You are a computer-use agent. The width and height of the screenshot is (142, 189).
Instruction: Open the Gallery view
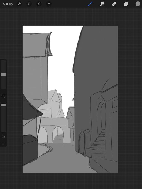point(8,4)
